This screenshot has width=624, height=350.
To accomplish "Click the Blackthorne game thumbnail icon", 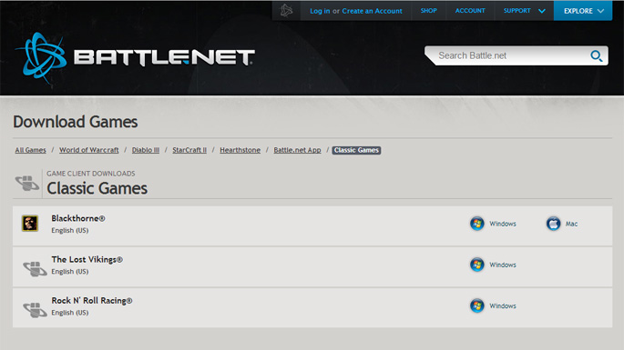I will [30, 224].
